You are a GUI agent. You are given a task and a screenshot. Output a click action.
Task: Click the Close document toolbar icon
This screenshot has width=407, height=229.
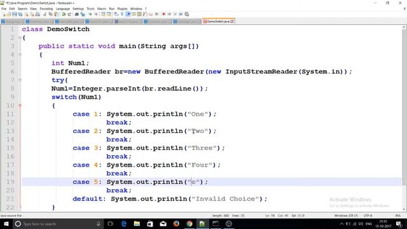pos(27,14)
